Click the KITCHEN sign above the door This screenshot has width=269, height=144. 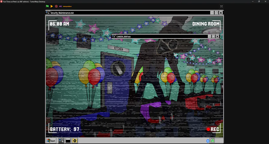pyautogui.click(x=118, y=49)
